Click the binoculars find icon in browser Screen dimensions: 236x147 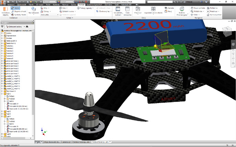27,27
